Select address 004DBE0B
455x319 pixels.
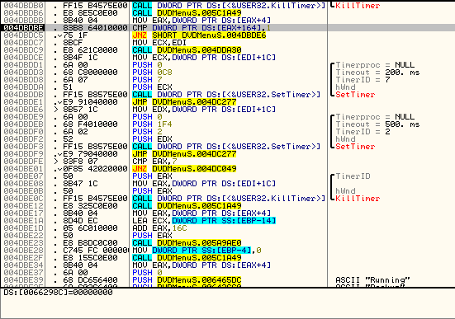coord(23,191)
